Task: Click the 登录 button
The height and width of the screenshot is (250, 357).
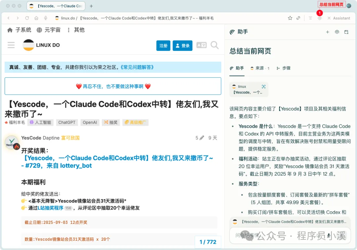Action: (182, 46)
